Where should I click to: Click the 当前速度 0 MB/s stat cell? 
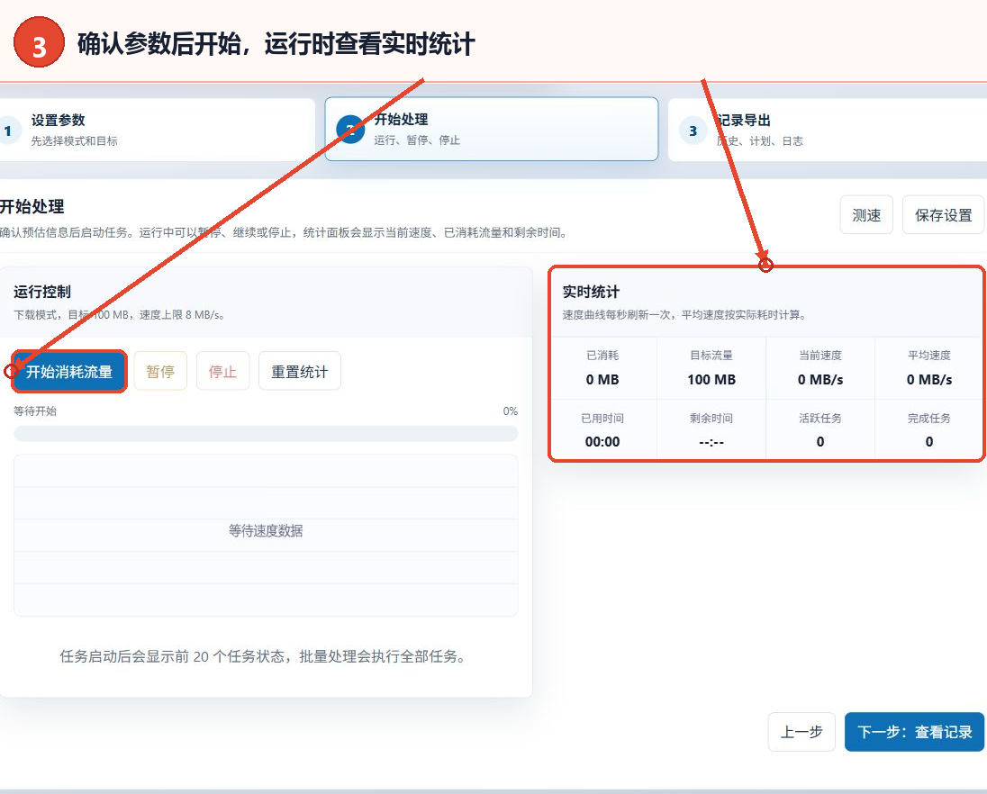coord(820,368)
